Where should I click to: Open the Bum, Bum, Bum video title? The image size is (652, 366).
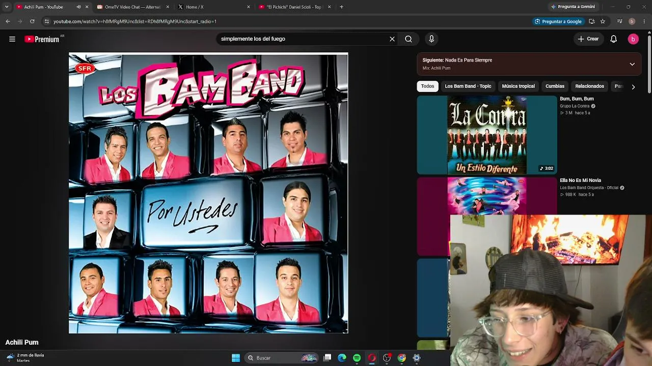click(577, 99)
